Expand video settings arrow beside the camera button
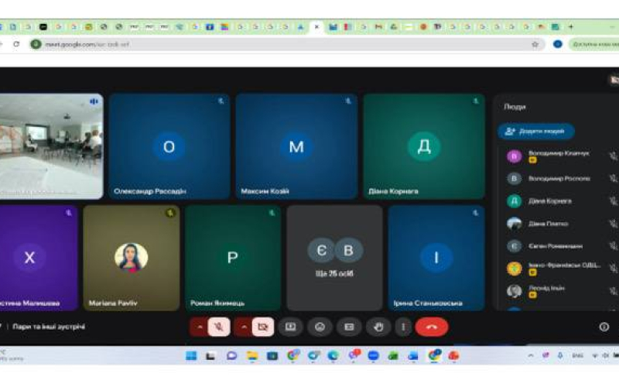Viewport: 619px width, 387px height. 244,327
